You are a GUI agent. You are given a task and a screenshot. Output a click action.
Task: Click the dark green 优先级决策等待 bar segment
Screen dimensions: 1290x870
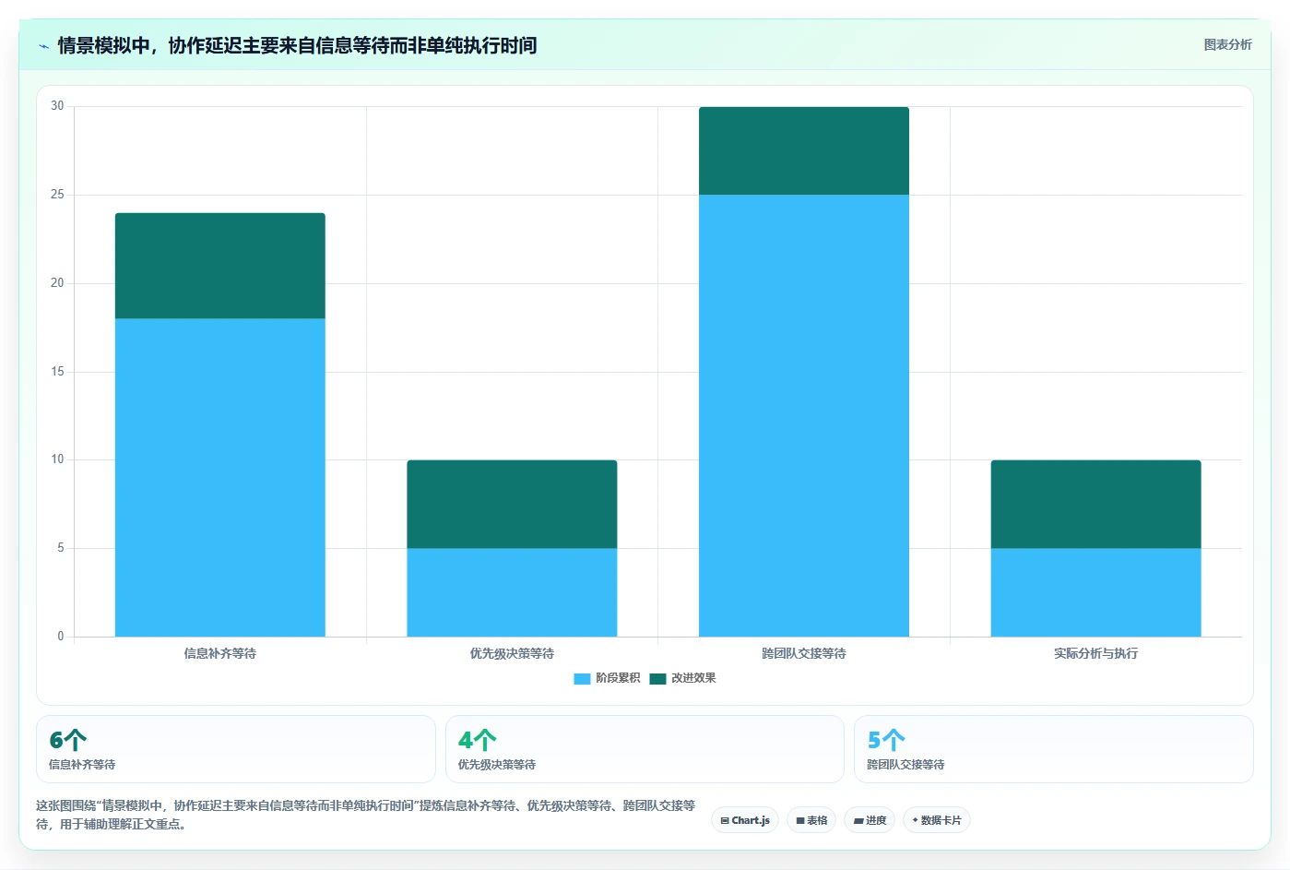(512, 504)
